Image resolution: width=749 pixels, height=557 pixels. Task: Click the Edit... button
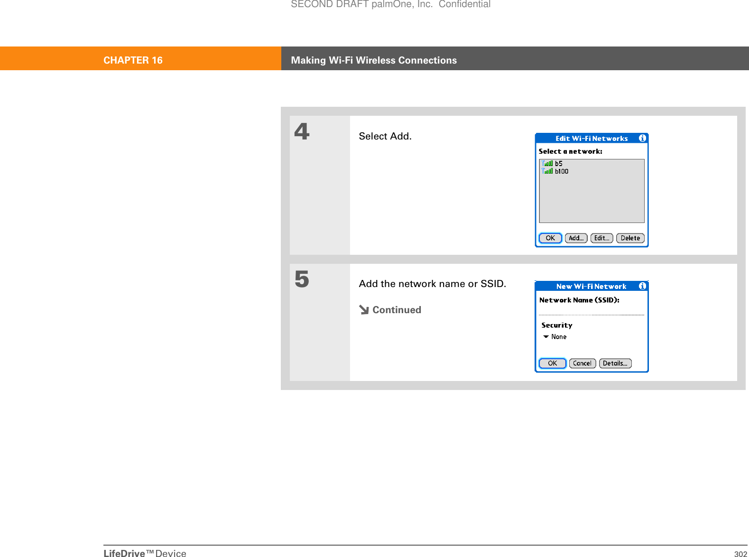[602, 238]
